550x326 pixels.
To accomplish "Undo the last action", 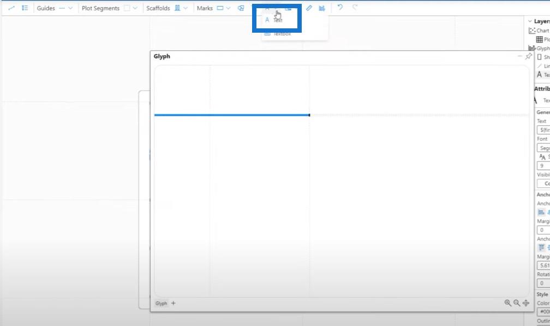I will pos(340,7).
